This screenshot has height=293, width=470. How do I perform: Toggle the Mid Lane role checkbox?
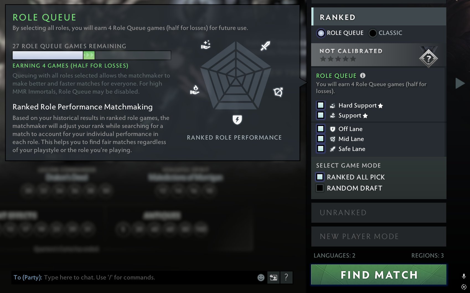[x=321, y=139]
